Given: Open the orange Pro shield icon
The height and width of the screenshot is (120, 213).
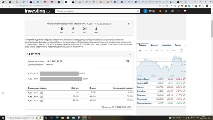Looking at the screenshot, I should tap(160, 11).
